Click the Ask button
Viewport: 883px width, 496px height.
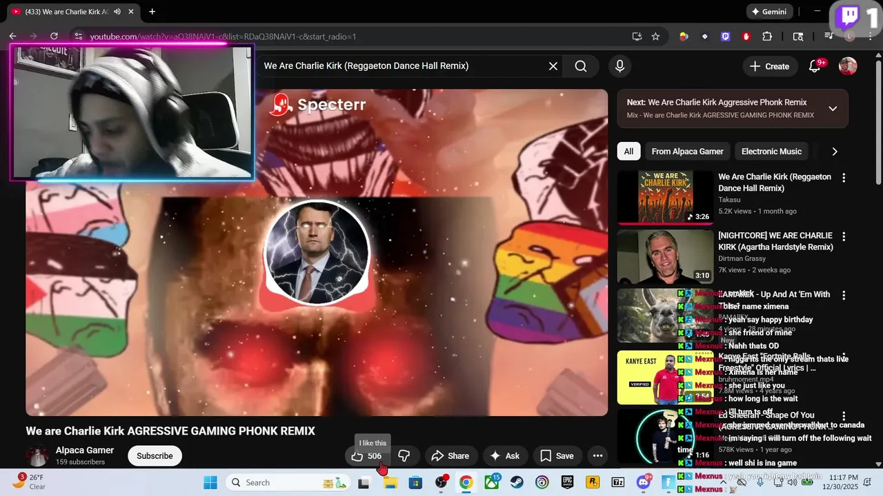click(x=504, y=456)
